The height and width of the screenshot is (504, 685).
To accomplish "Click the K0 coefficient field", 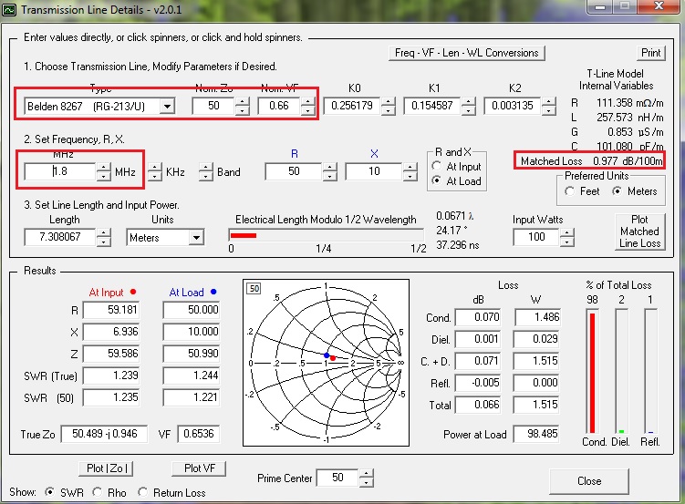I will (352, 106).
